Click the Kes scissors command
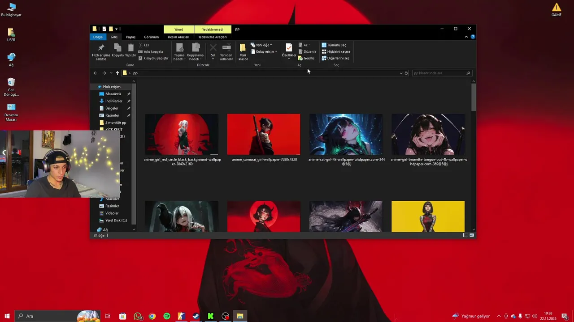 (x=143, y=45)
